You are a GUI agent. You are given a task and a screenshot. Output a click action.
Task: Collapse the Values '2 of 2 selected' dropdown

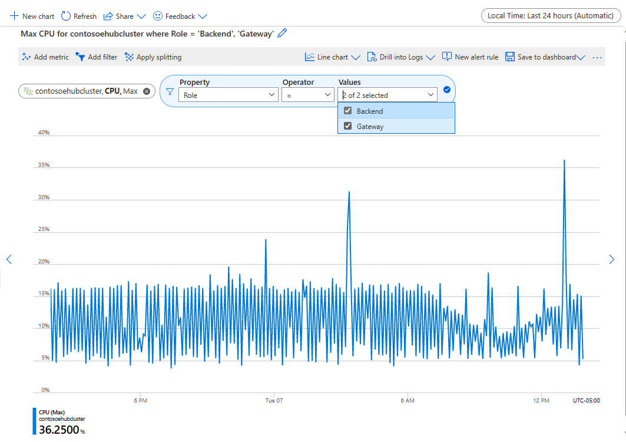click(430, 94)
